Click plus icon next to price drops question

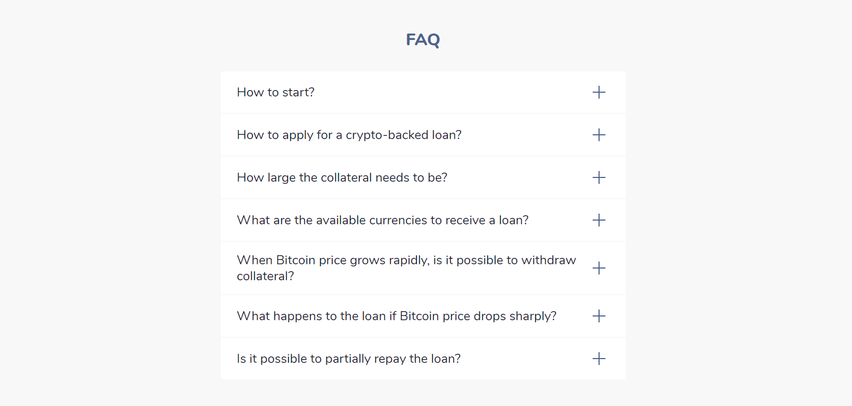[599, 316]
